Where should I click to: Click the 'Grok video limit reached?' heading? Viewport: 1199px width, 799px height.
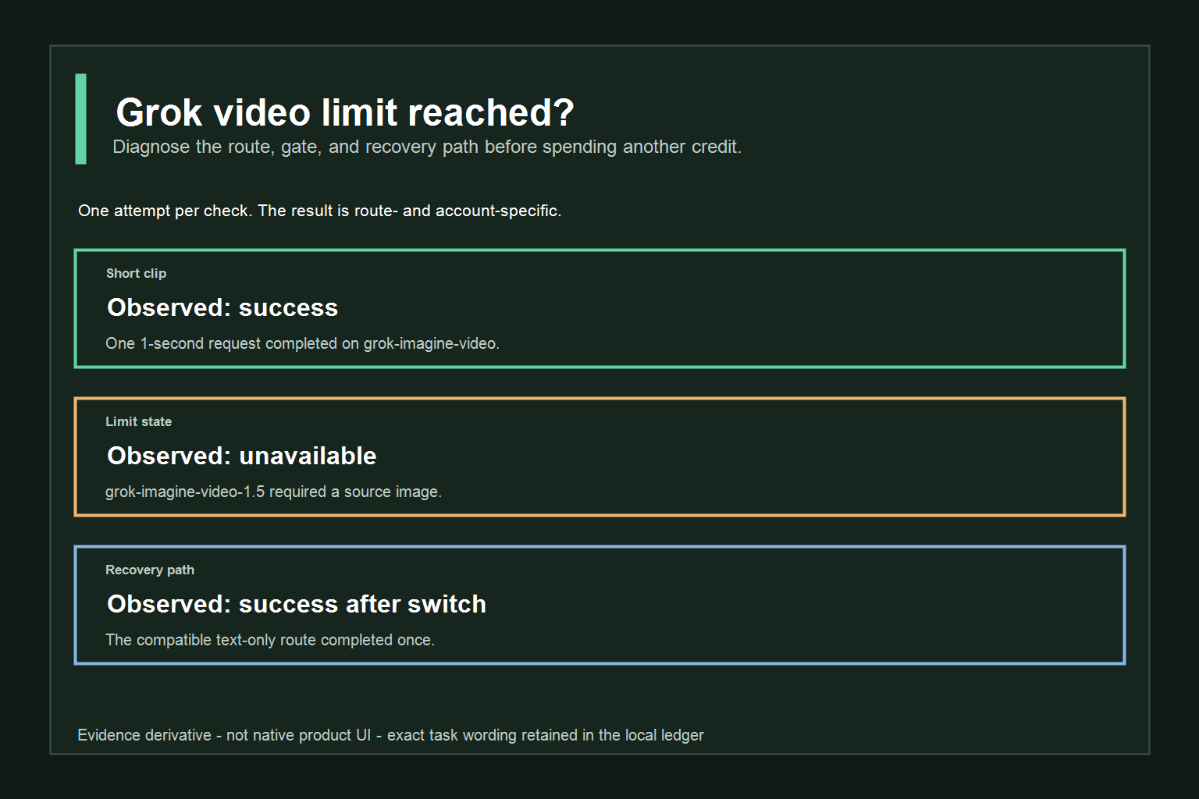pos(344,113)
